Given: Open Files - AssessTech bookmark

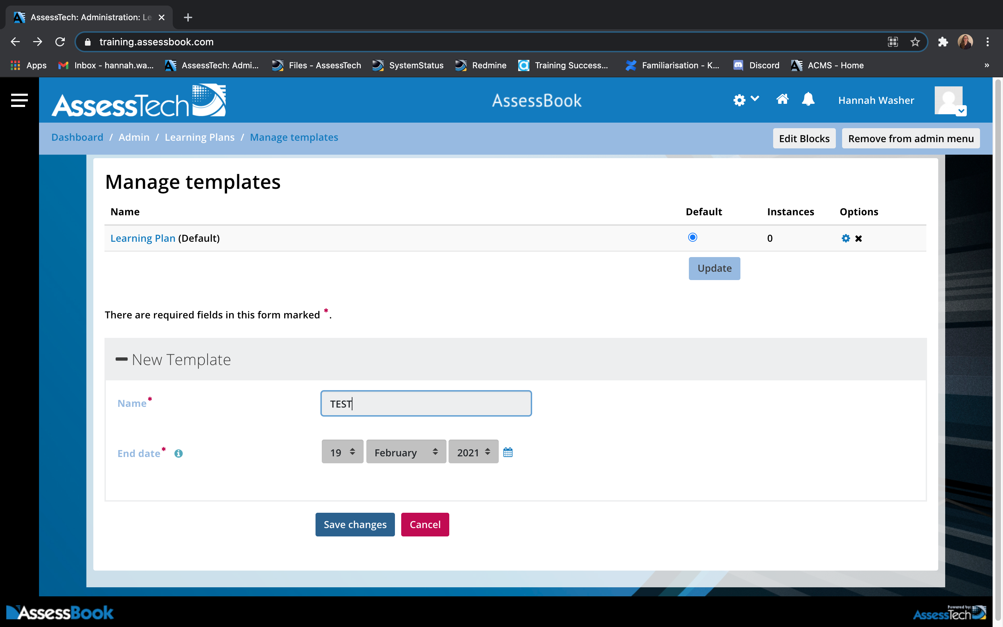Looking at the screenshot, I should [x=317, y=65].
